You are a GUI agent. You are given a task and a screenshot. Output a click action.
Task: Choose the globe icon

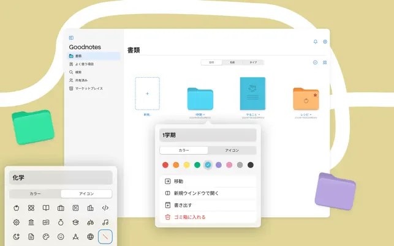pyautogui.click(x=91, y=236)
